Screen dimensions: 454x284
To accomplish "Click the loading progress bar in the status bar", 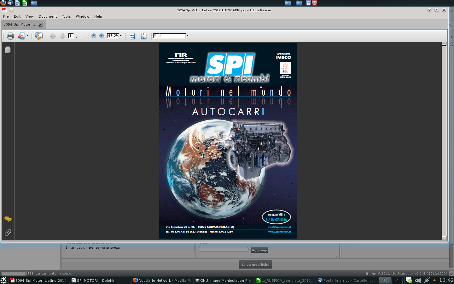I will pos(14,273).
